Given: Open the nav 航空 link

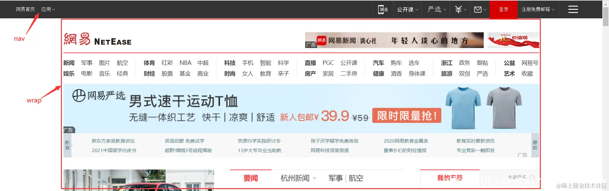Looking at the screenshot, I should (x=122, y=63).
